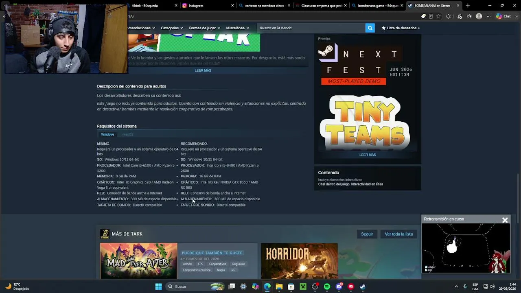Open the Windows Start menu
Screen dimensions: 521x293
click(158, 286)
